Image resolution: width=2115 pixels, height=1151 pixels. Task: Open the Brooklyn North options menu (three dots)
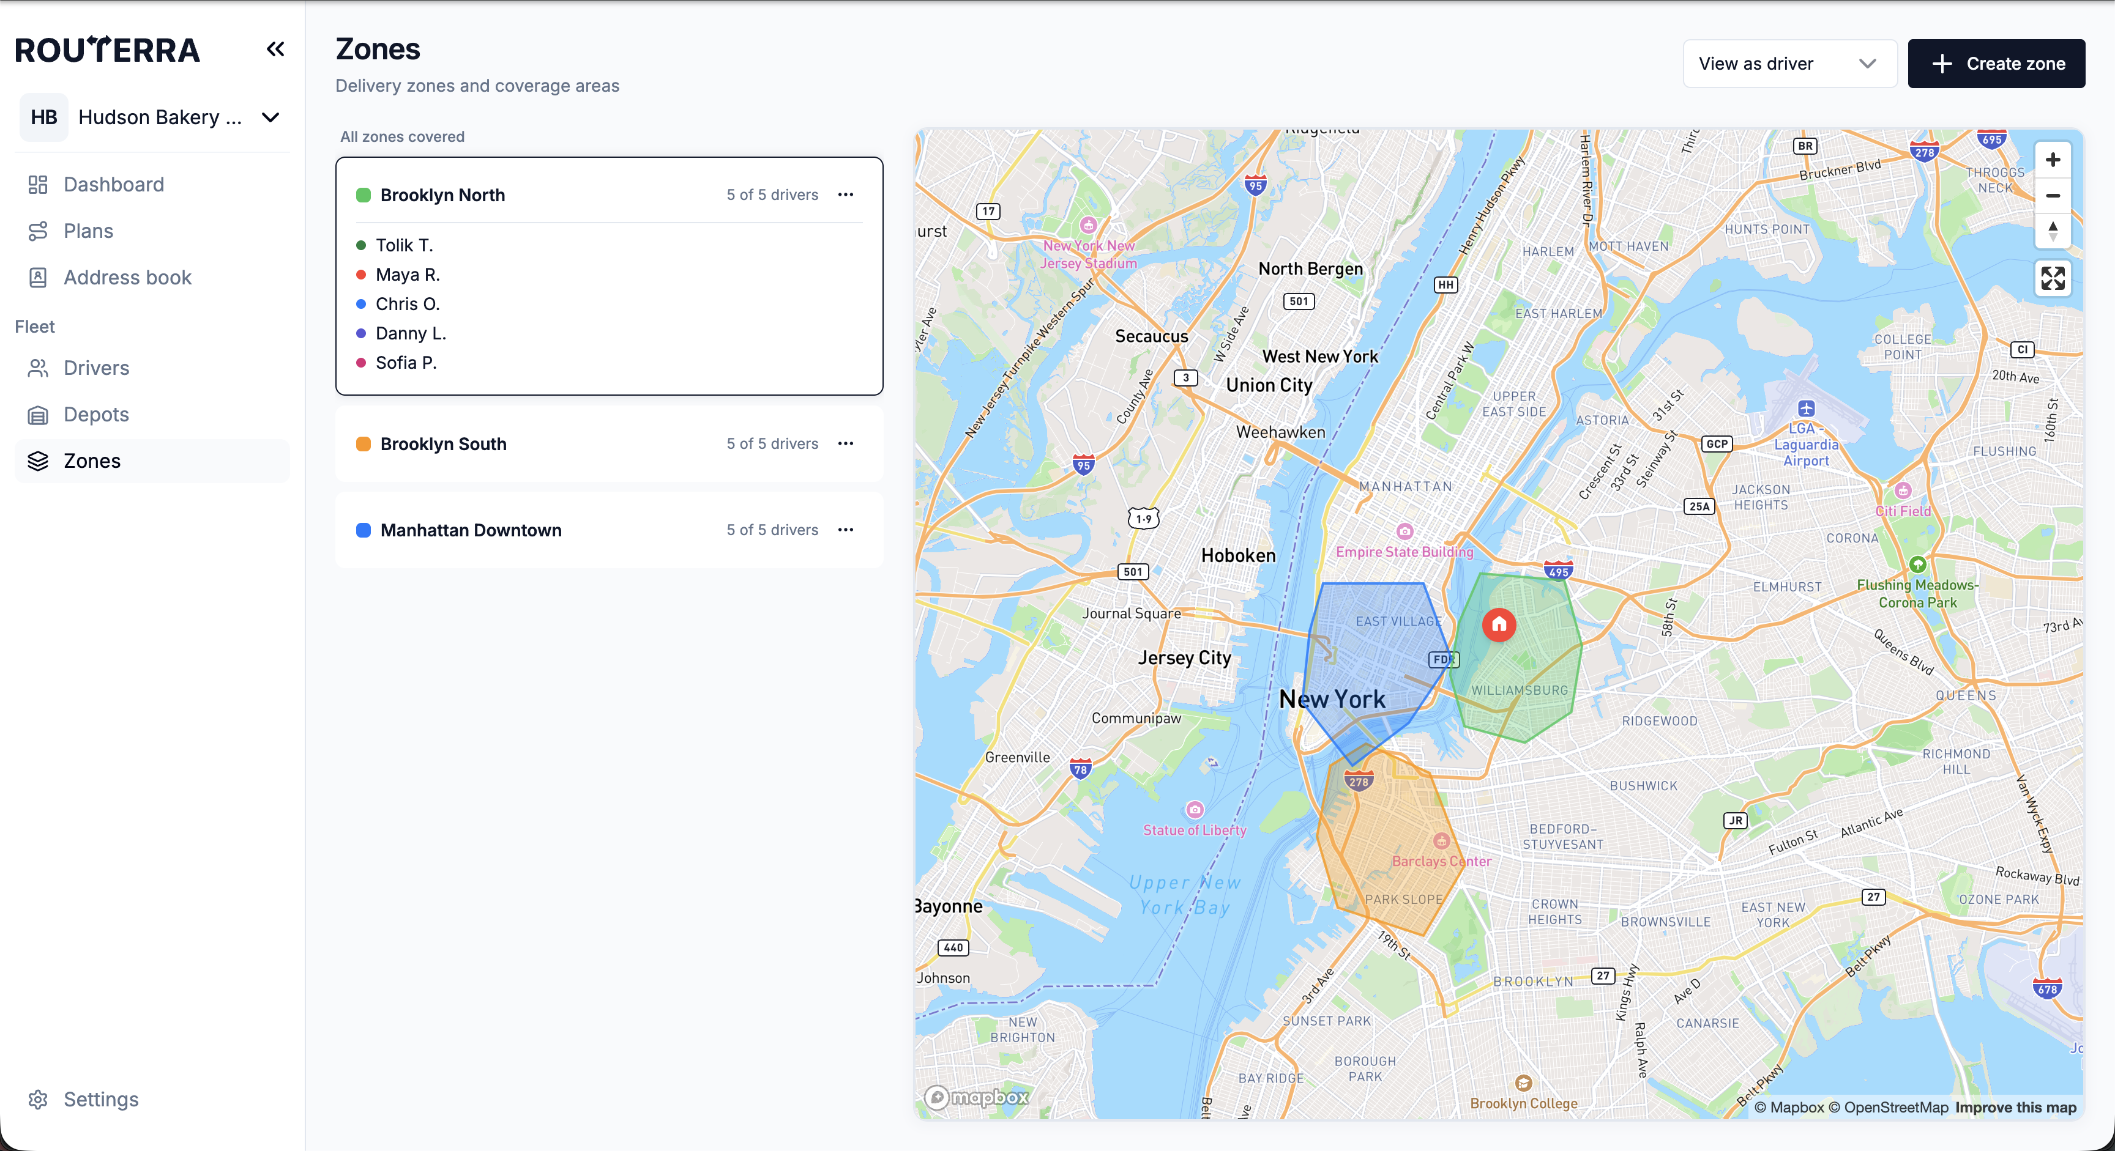(x=846, y=194)
